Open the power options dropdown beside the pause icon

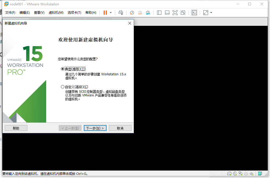pyautogui.click(x=111, y=13)
